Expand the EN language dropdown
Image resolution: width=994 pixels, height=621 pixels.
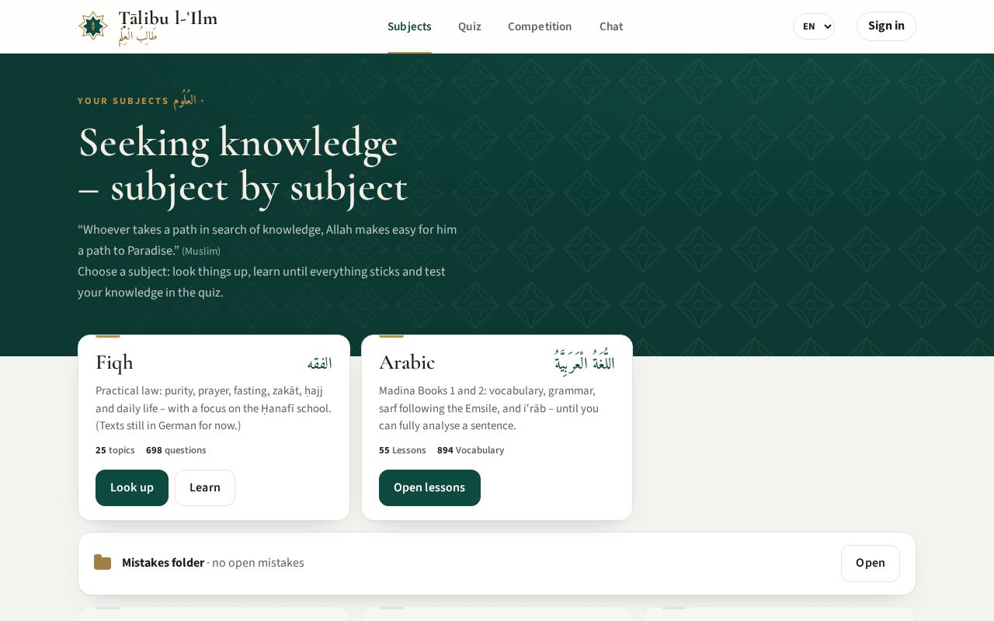[x=814, y=26]
